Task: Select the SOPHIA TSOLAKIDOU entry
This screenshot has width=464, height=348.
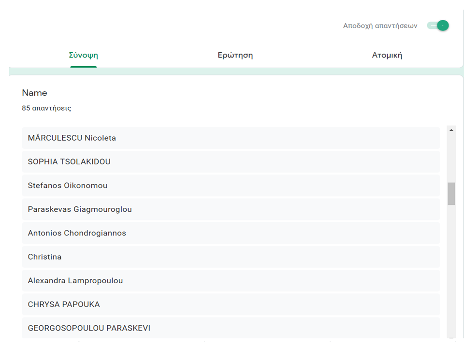Action: (x=69, y=161)
